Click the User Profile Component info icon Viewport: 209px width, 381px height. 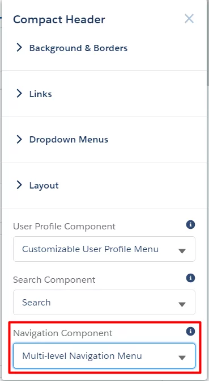pos(190,224)
